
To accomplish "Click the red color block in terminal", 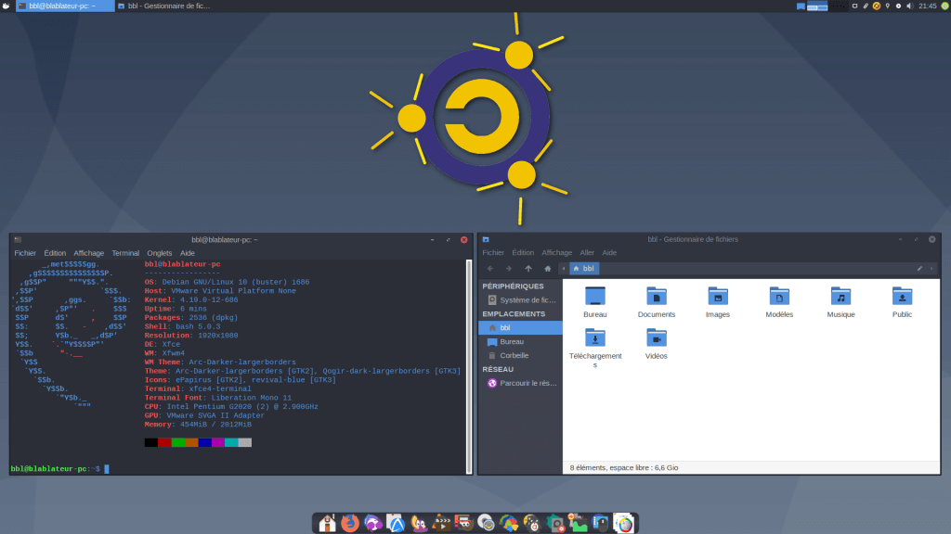I will click(x=164, y=442).
